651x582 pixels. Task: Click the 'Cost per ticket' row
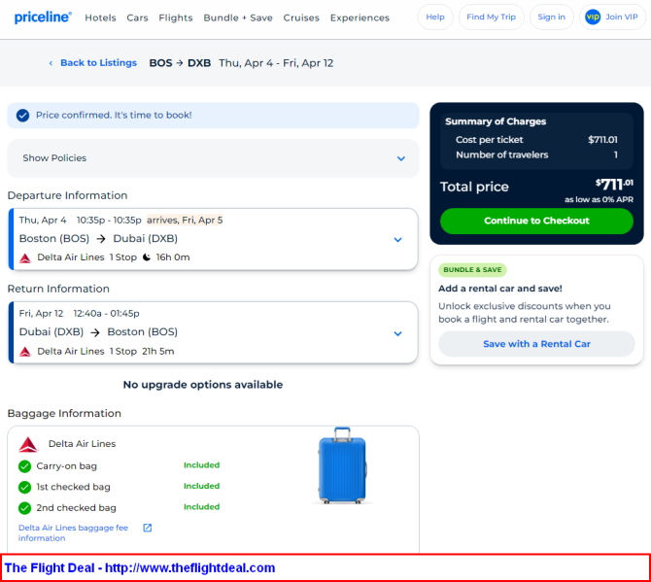pos(536,140)
